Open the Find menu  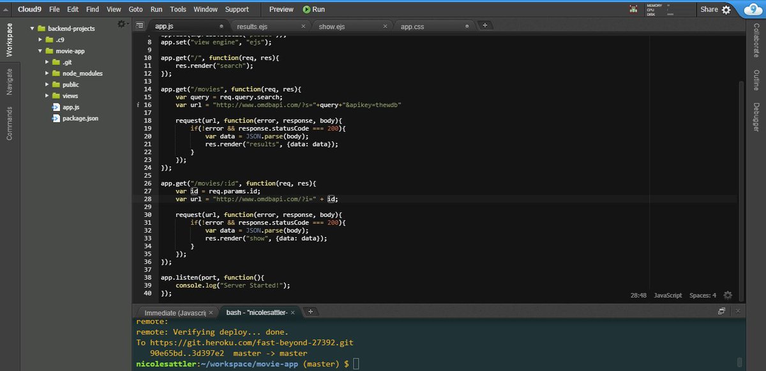(x=93, y=10)
